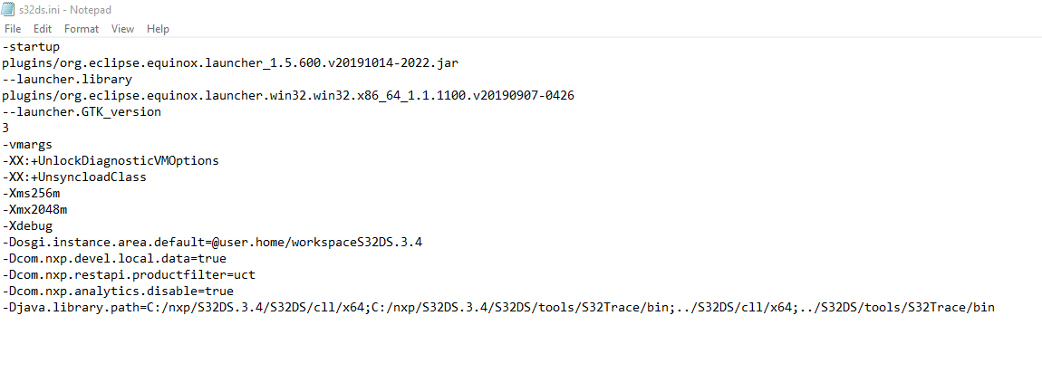Place cursor on --launcher.GTK_version line

click(x=82, y=112)
